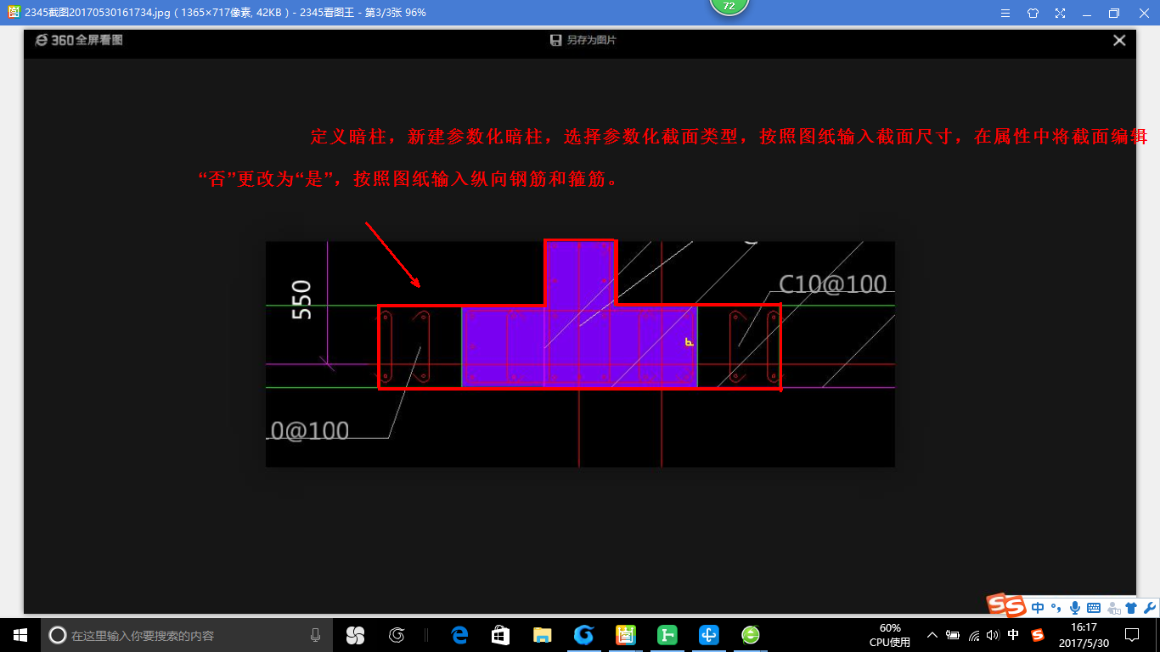This screenshot has width=1160, height=652.
Task: Open the swirl icon on the taskbar
Action: click(396, 635)
